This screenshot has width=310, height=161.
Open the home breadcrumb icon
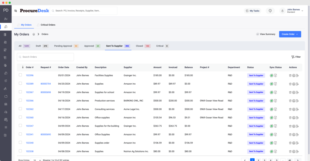[34, 34]
